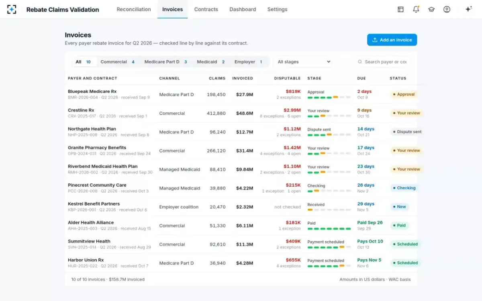Open the layout panel icon in header

point(400,9)
